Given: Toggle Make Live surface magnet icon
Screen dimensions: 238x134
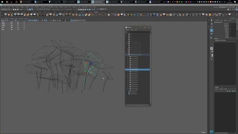Looking at the screenshot, I should (49, 9).
